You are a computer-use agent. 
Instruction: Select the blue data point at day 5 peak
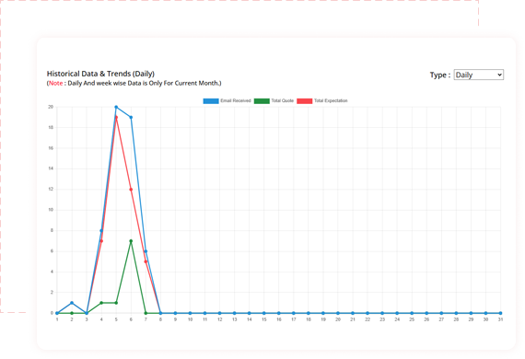pyautogui.click(x=116, y=107)
